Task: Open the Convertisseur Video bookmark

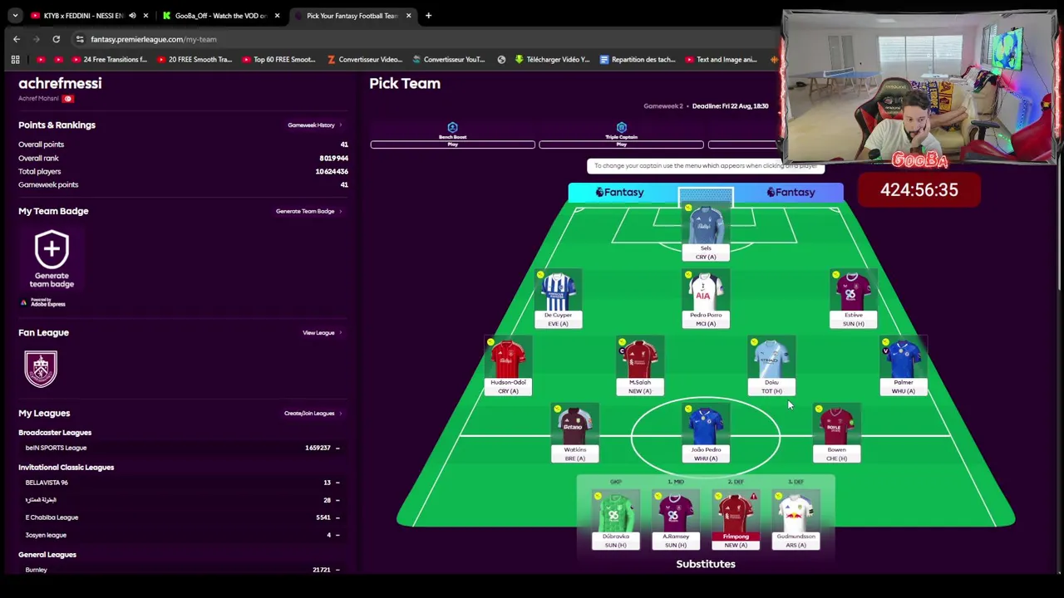Action: [364, 59]
